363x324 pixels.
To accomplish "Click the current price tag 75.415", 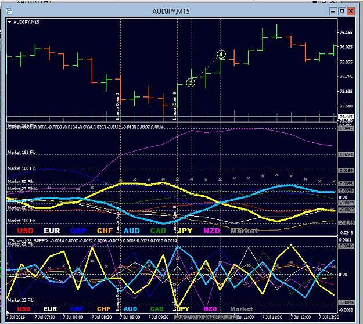I will click(x=346, y=117).
